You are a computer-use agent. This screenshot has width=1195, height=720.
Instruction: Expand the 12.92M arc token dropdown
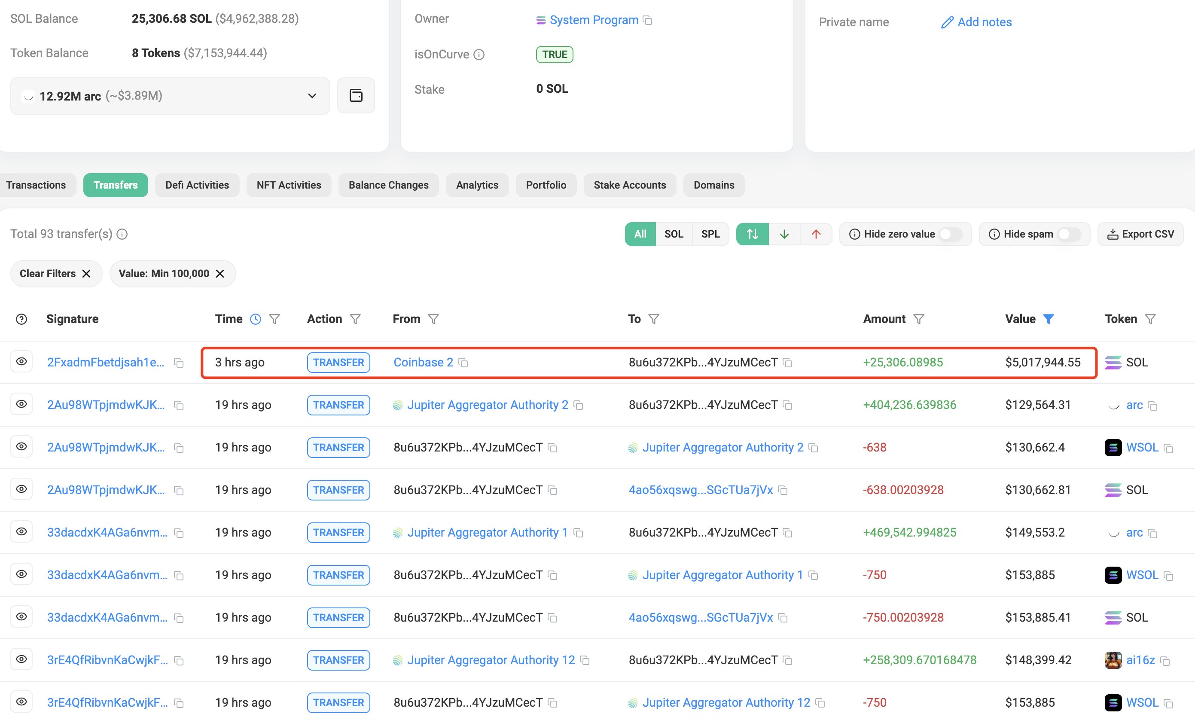[x=170, y=96]
